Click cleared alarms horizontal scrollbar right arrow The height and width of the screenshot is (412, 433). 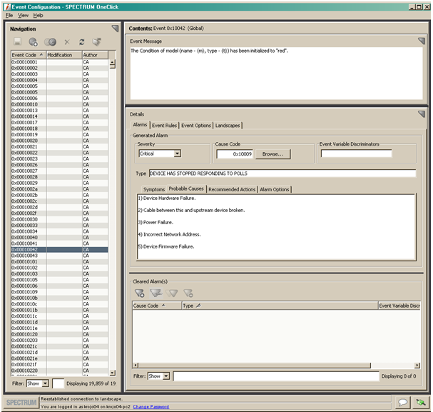[x=417, y=366]
